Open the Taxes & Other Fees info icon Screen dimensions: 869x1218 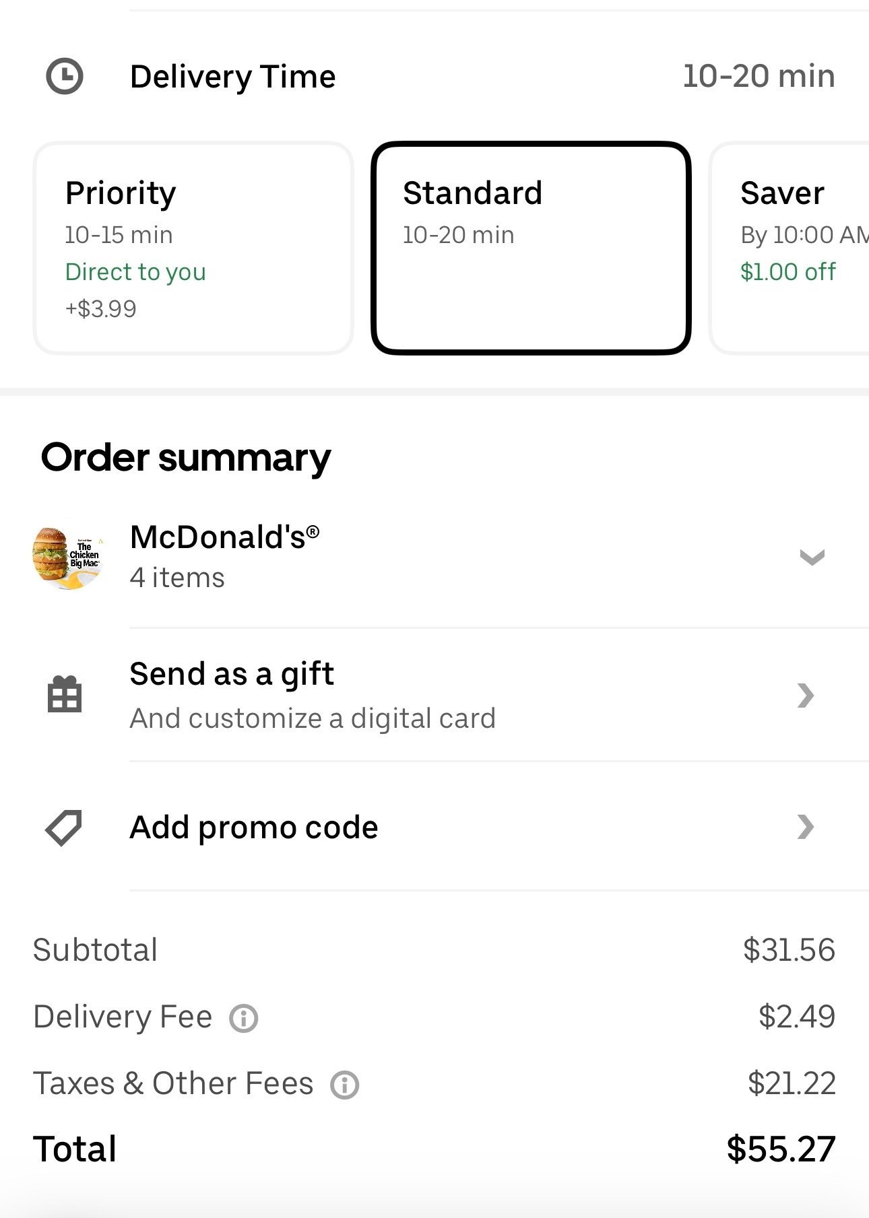(x=345, y=1085)
